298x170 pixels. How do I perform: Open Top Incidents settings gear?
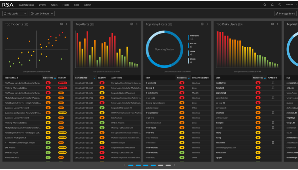pyautogui.click(x=61, y=24)
